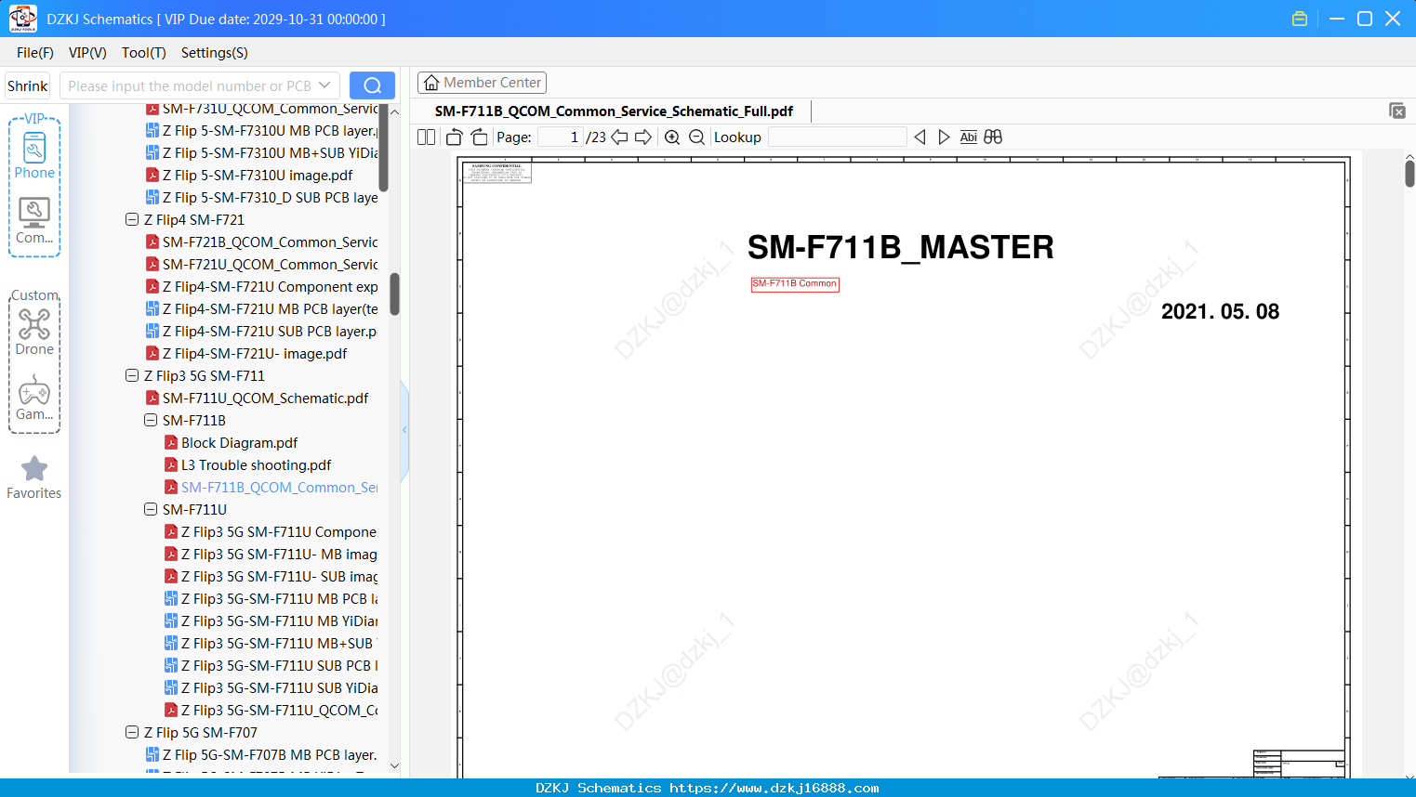Open the Settings(S) menu
This screenshot has width=1416, height=797.
coord(215,53)
